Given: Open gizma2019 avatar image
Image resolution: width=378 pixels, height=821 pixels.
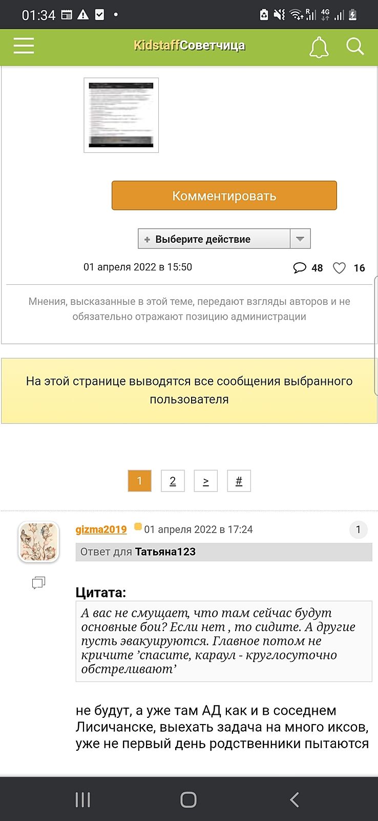Looking at the screenshot, I should (x=39, y=542).
